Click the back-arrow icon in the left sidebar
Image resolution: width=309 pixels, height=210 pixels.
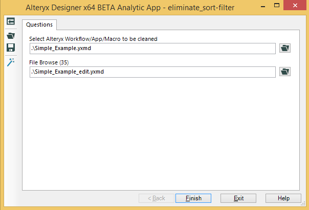click(11, 21)
